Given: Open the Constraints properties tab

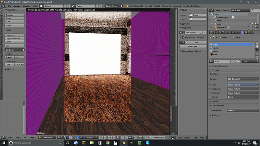Looking at the screenshot, I should click(233, 32).
